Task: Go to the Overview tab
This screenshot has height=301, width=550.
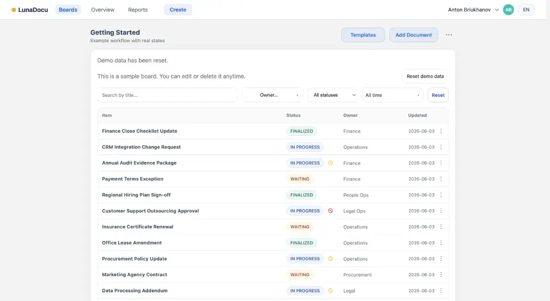Action: point(103,10)
